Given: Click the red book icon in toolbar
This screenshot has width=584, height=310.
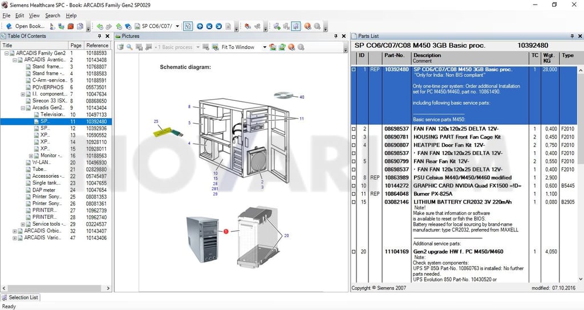Looking at the screenshot, I should 70,26.
